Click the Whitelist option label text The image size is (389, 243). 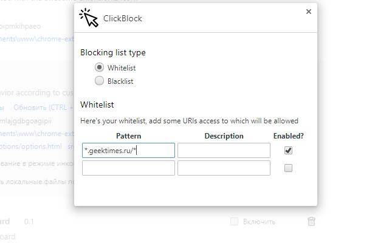point(121,68)
